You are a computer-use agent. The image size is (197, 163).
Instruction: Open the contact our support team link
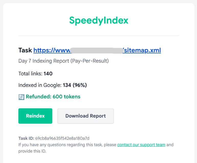click(x=141, y=145)
